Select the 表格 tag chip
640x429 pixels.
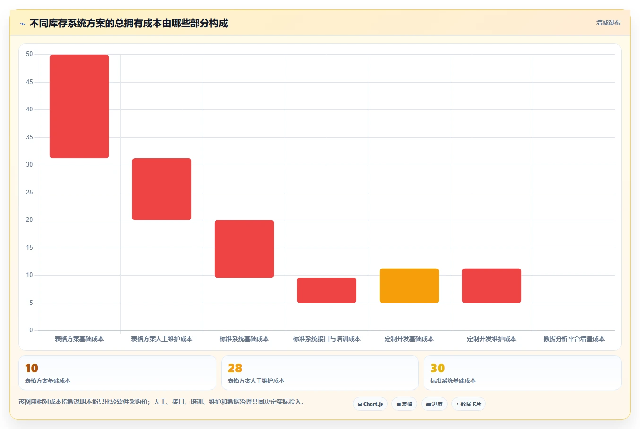pyautogui.click(x=404, y=404)
